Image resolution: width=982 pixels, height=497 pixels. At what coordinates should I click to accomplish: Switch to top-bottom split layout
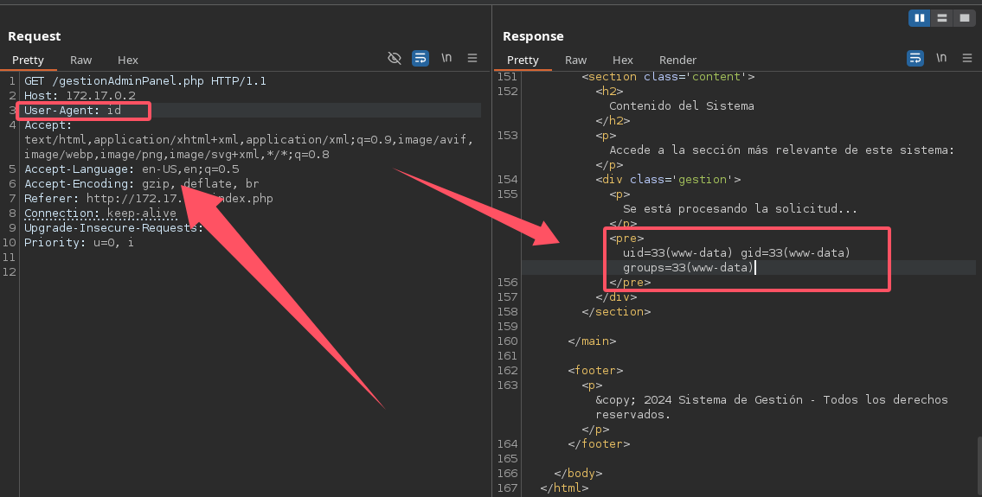[x=941, y=17]
